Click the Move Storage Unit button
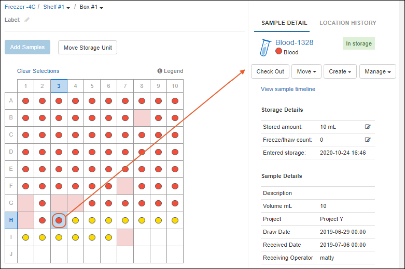 pos(87,48)
